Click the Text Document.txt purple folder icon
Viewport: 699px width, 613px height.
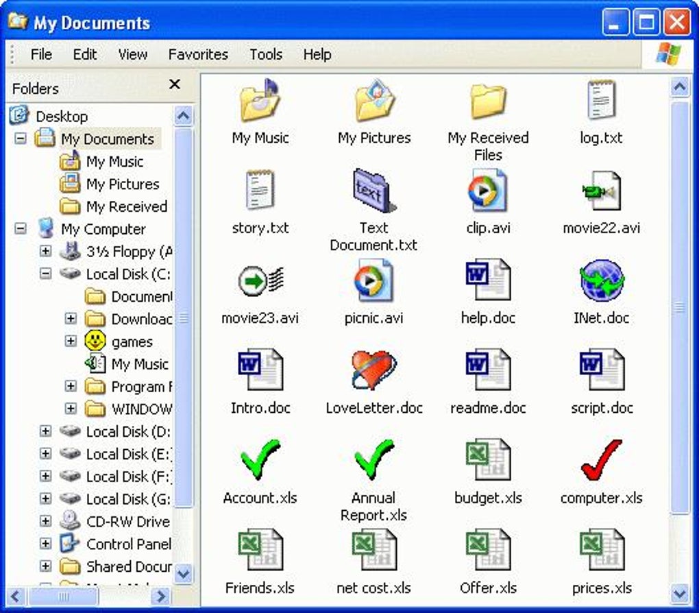point(373,191)
